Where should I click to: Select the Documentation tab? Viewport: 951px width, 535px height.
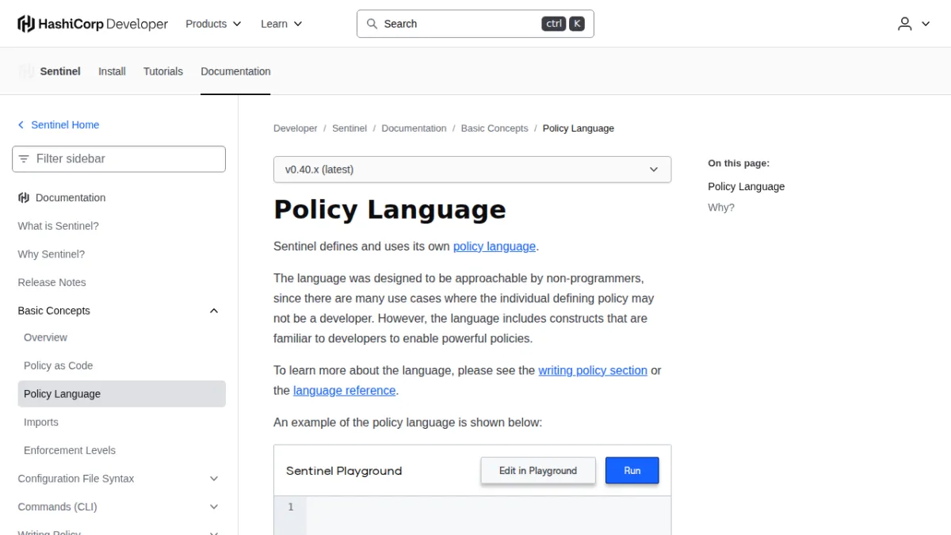click(235, 71)
